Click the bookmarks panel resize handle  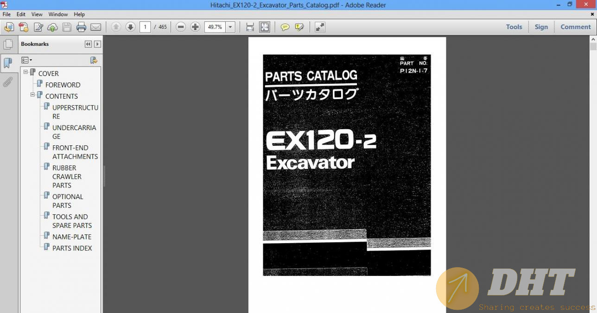(x=104, y=176)
